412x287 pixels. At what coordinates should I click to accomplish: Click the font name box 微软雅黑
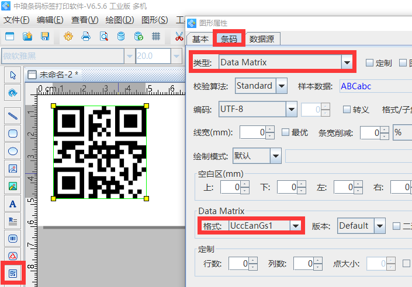(63, 56)
